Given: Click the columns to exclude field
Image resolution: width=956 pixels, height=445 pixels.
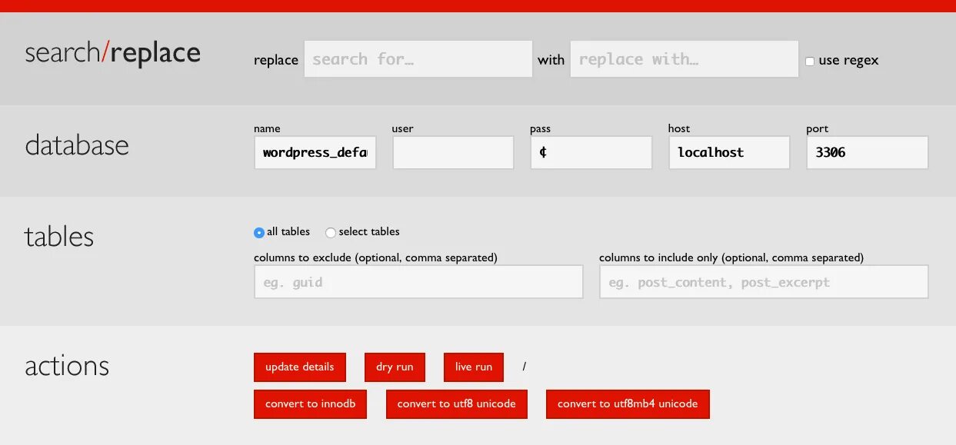Looking at the screenshot, I should (x=418, y=282).
